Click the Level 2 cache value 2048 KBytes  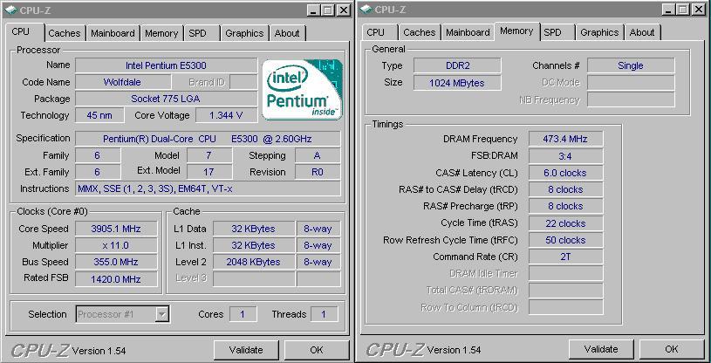point(254,262)
